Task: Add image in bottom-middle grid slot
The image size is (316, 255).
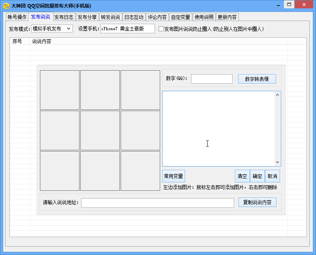Action: [100, 171]
